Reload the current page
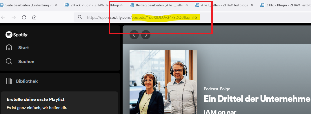 [24, 17]
